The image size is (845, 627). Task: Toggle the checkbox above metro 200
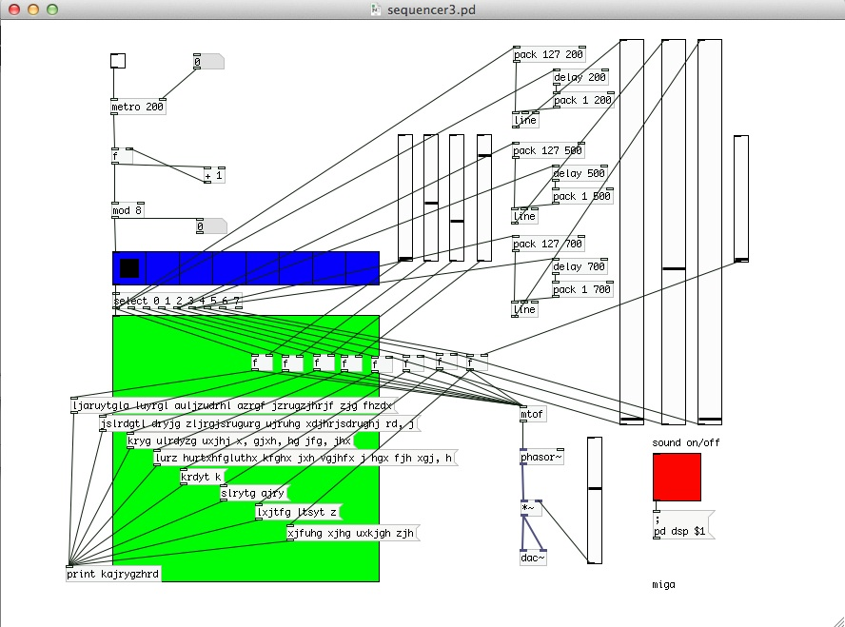click(x=118, y=62)
